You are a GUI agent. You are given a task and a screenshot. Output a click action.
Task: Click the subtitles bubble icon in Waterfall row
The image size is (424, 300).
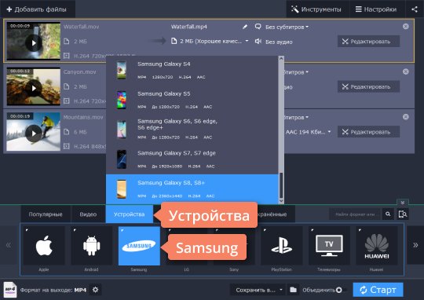click(258, 27)
